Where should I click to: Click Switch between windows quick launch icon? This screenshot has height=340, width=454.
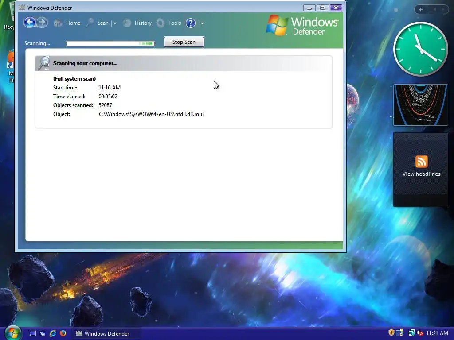point(42,334)
